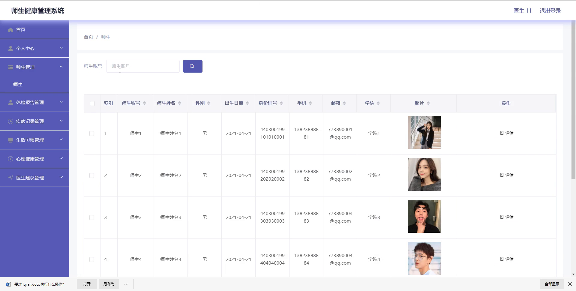
Task: Open the 首页 sidebar menu item
Action: tap(34, 30)
